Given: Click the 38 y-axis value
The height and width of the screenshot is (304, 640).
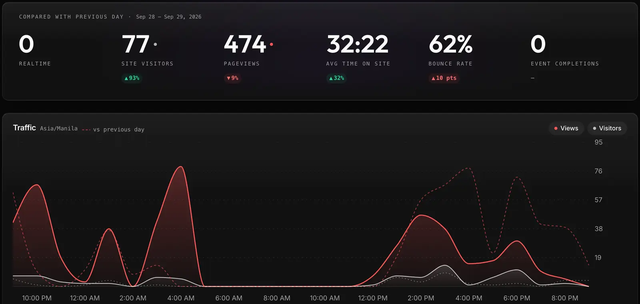Looking at the screenshot, I should (598, 229).
